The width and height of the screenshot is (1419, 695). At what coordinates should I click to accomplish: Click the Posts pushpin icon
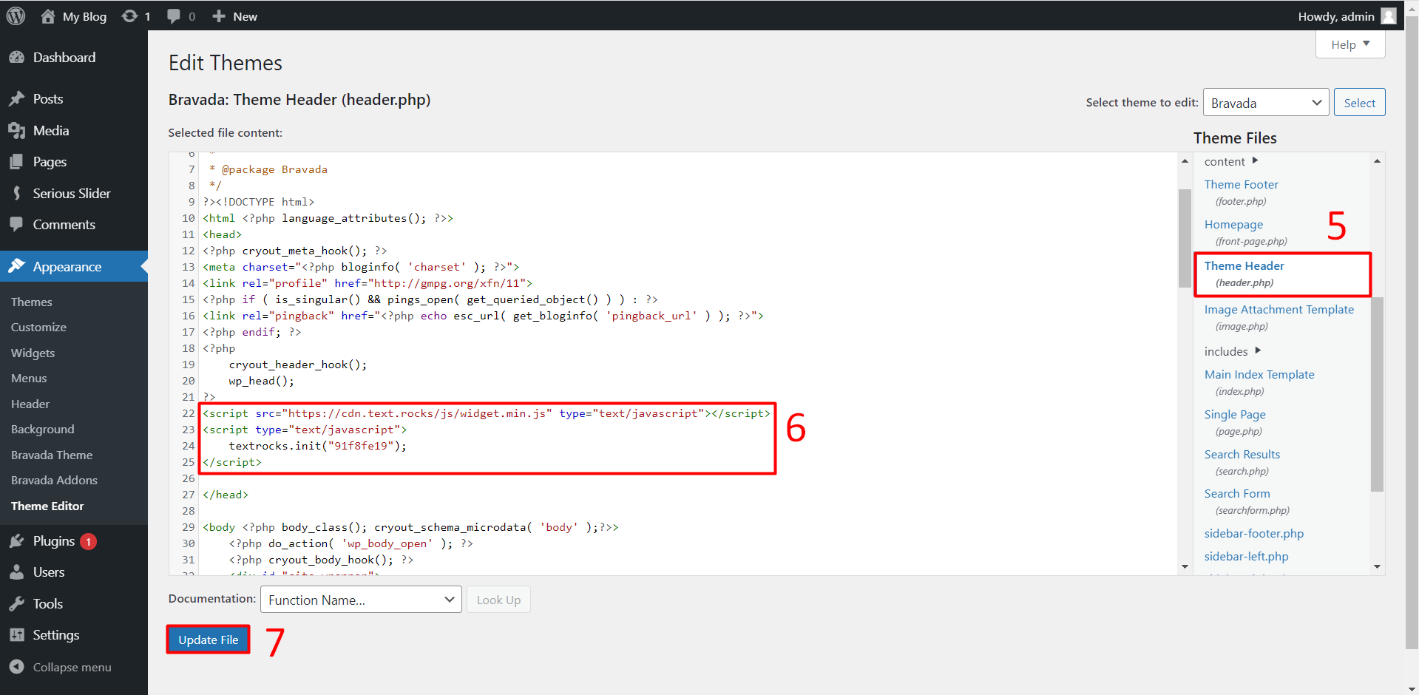[x=17, y=99]
